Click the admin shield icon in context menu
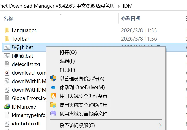The width and height of the screenshot is (187, 130). point(53,79)
